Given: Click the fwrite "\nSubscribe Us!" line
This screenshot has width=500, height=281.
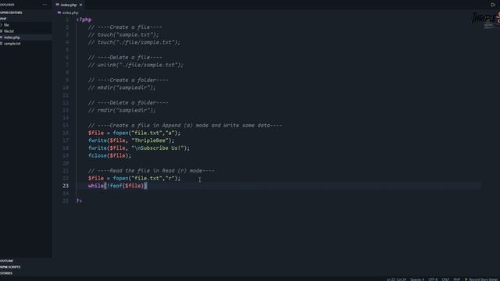Looking at the screenshot, I should click(139, 148).
